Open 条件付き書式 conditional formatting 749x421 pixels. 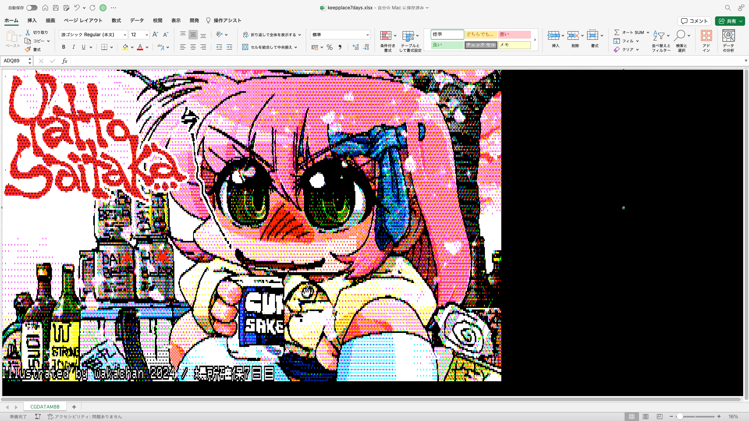click(387, 41)
